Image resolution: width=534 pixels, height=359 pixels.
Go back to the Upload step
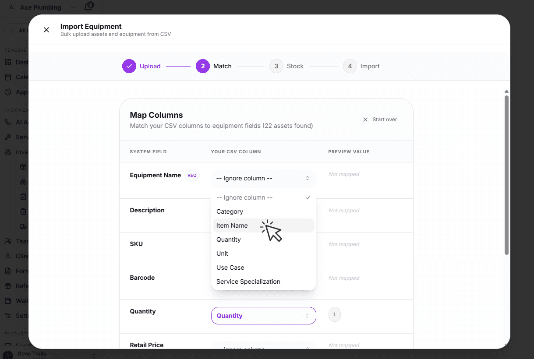click(x=141, y=66)
